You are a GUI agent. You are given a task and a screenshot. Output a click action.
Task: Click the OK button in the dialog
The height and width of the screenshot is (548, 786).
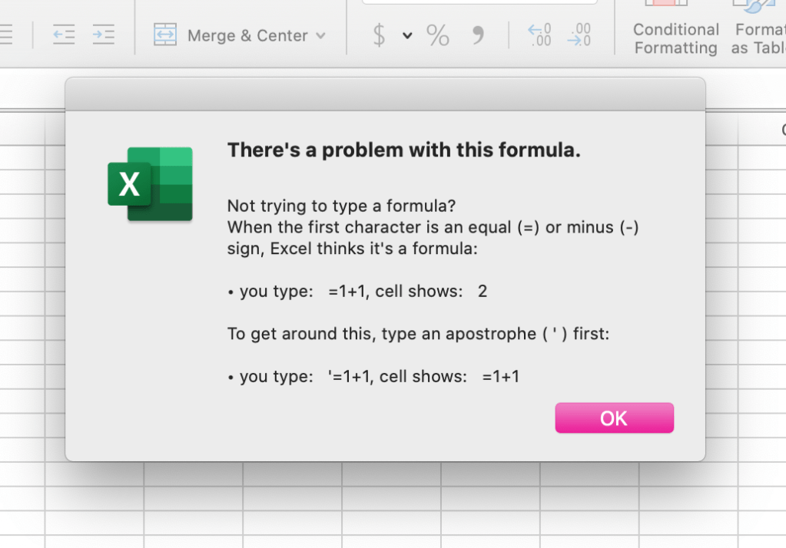[614, 418]
